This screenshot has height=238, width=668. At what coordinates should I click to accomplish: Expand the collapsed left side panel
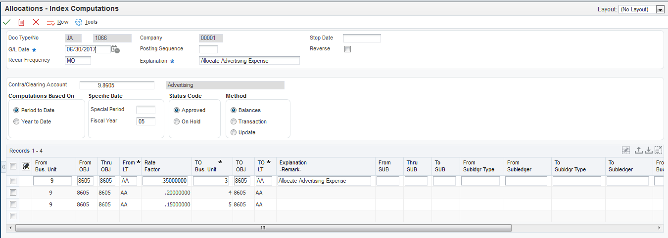3,167
